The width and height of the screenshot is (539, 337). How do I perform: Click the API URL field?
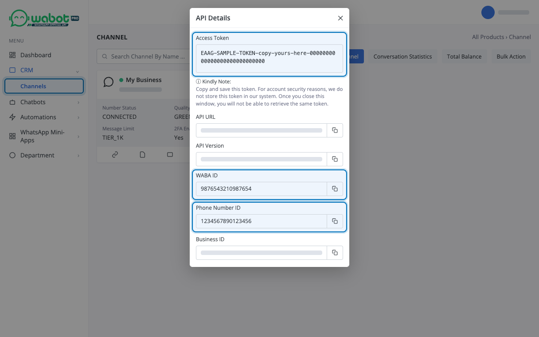click(262, 130)
